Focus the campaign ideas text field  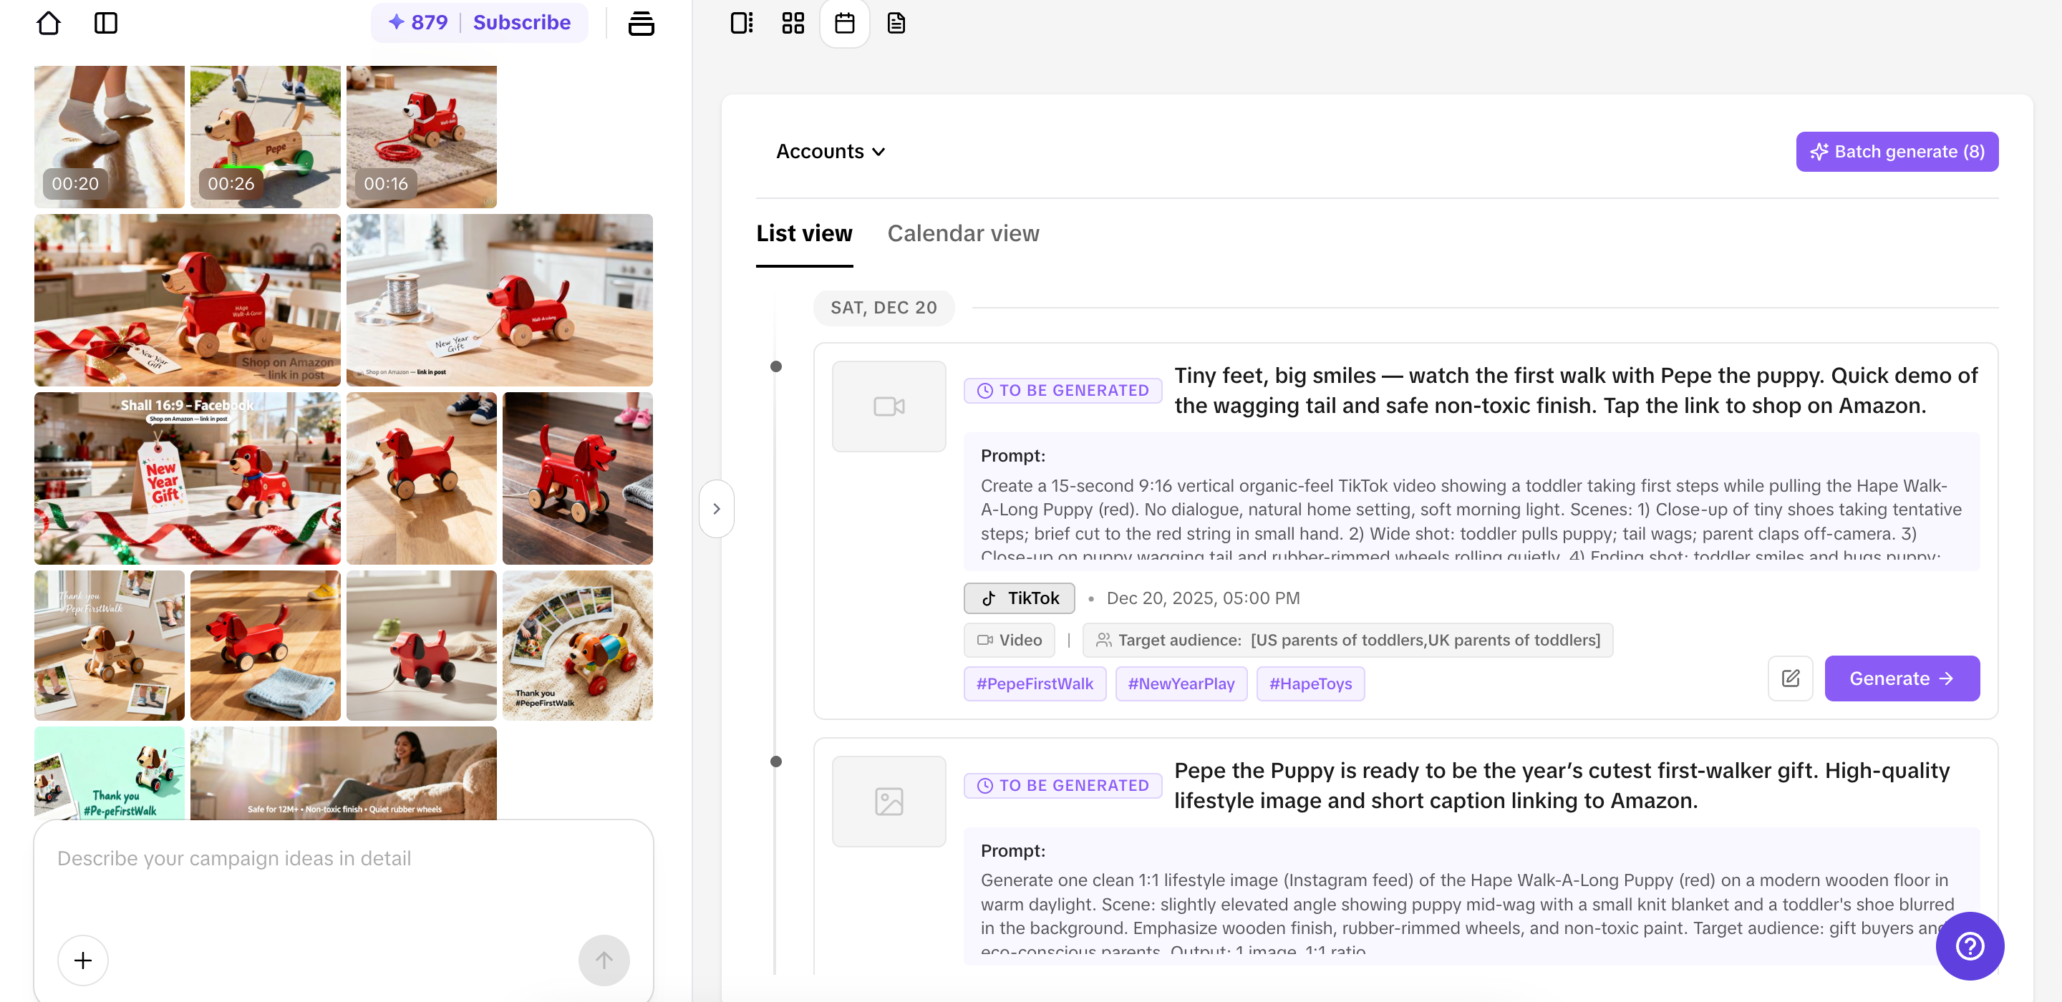(344, 880)
